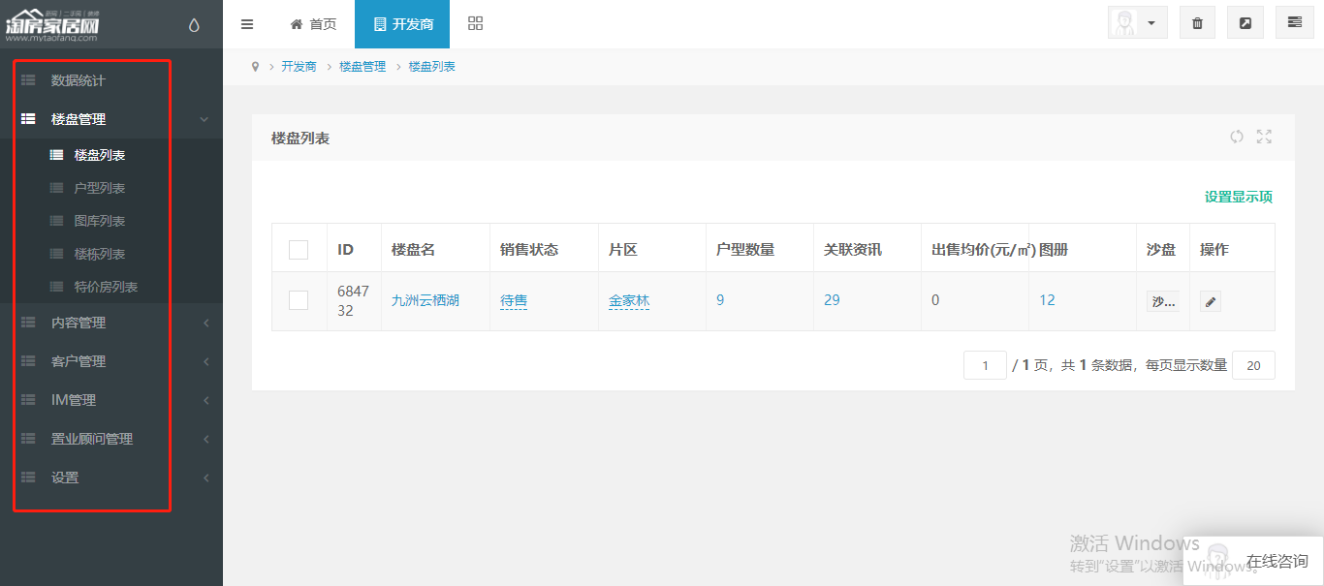Open the top-right list settings icon
Image resolution: width=1324 pixels, height=586 pixels.
tap(1294, 23)
